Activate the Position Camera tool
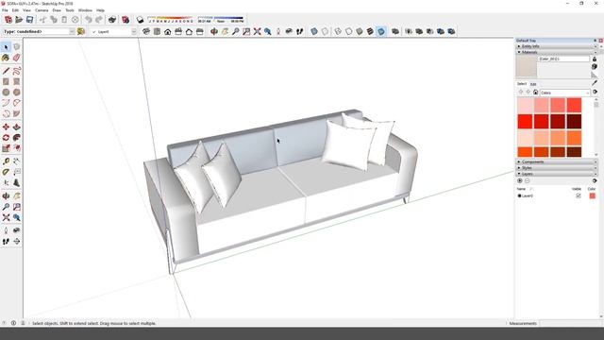Image resolution: width=604 pixels, height=340 pixels. (6, 230)
